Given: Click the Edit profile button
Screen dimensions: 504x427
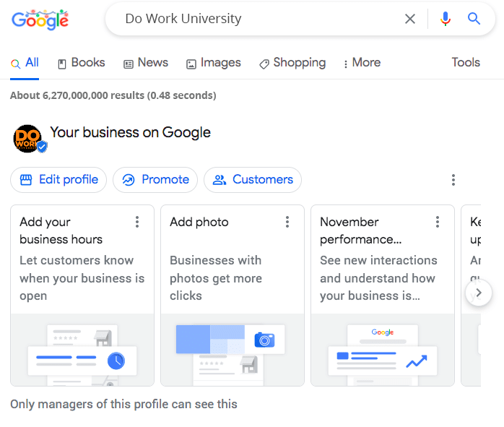Looking at the screenshot, I should (58, 180).
